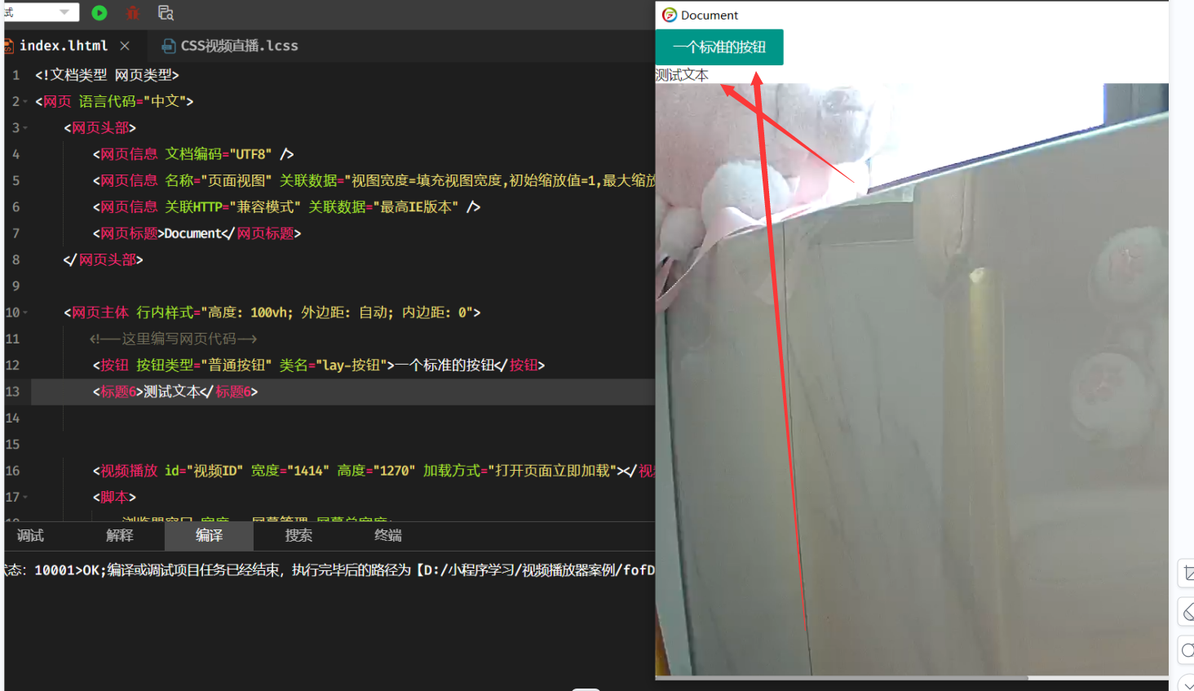This screenshot has width=1194, height=691.
Task: Click the 这里编写网页代码 comment line
Action: click(173, 339)
